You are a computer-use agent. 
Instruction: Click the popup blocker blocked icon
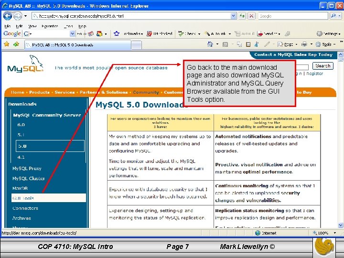[149, 33]
